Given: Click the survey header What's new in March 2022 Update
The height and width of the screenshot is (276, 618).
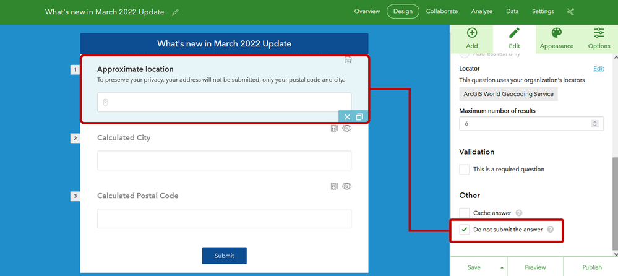Looking at the screenshot, I should point(225,43).
